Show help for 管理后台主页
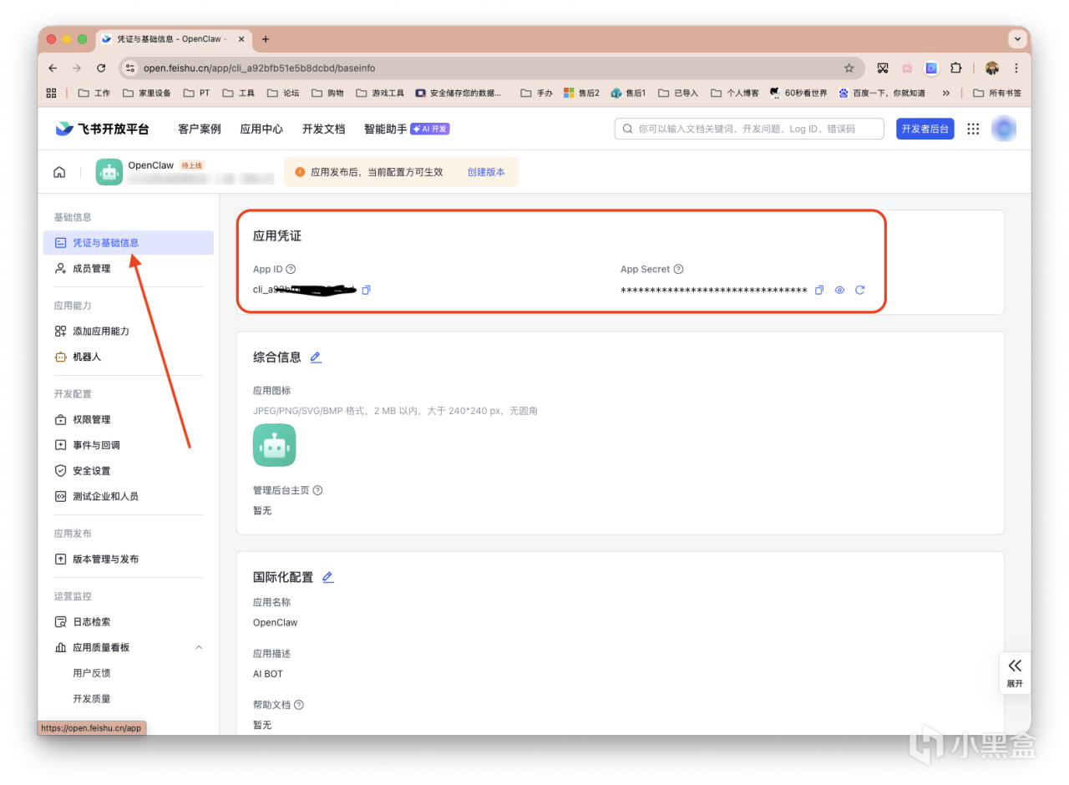The width and height of the screenshot is (1069, 785). coord(317,490)
